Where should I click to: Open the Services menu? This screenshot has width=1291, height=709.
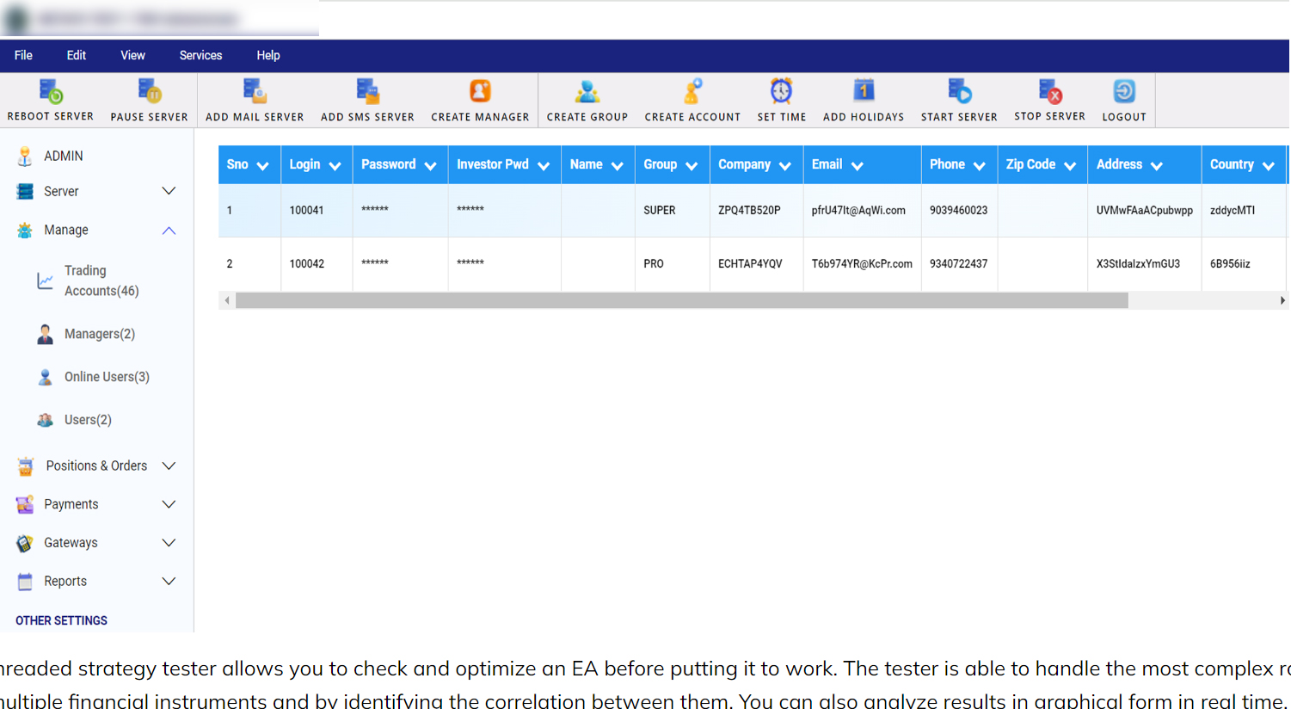coord(200,55)
